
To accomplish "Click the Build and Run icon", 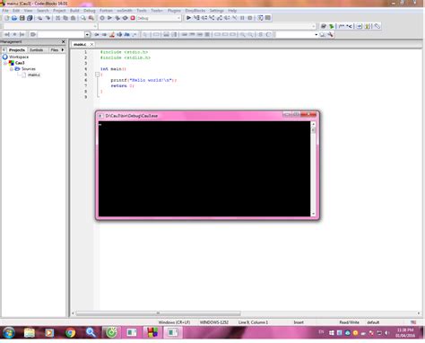I will pos(117,18).
